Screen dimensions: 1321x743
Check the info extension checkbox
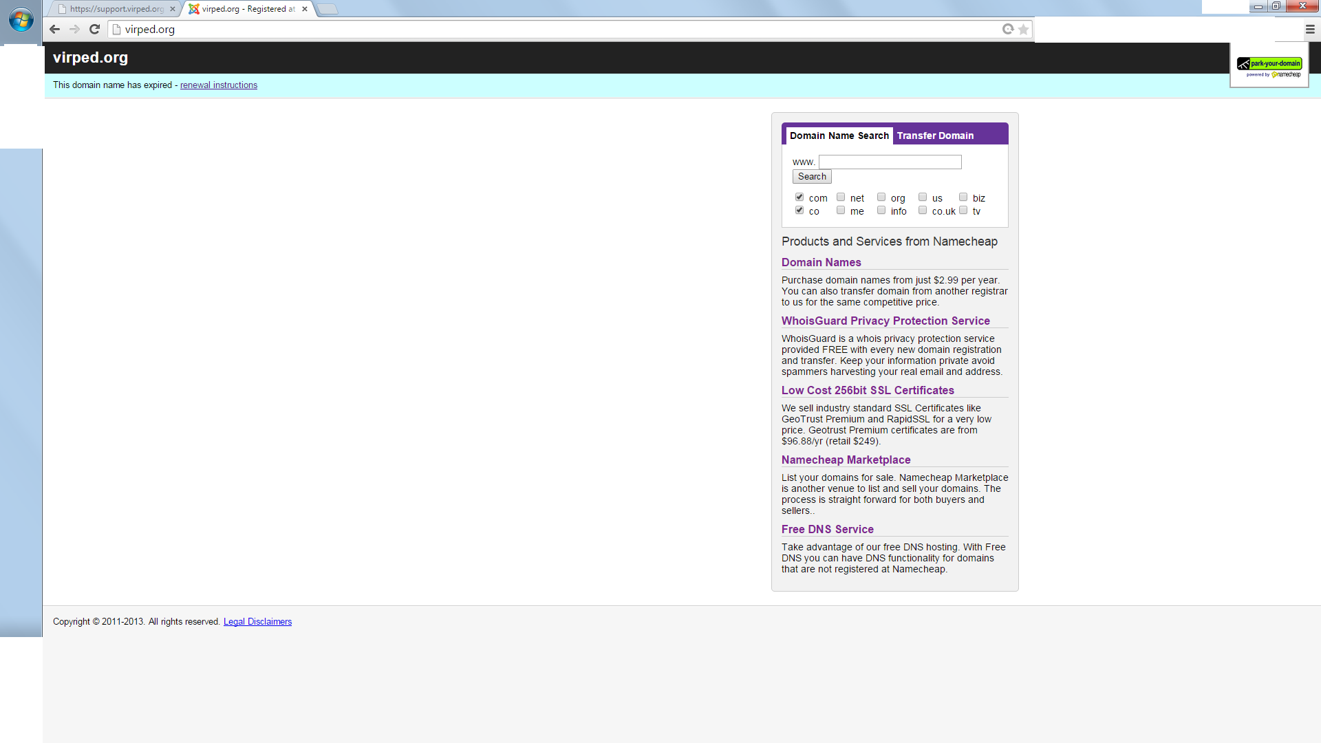881,211
